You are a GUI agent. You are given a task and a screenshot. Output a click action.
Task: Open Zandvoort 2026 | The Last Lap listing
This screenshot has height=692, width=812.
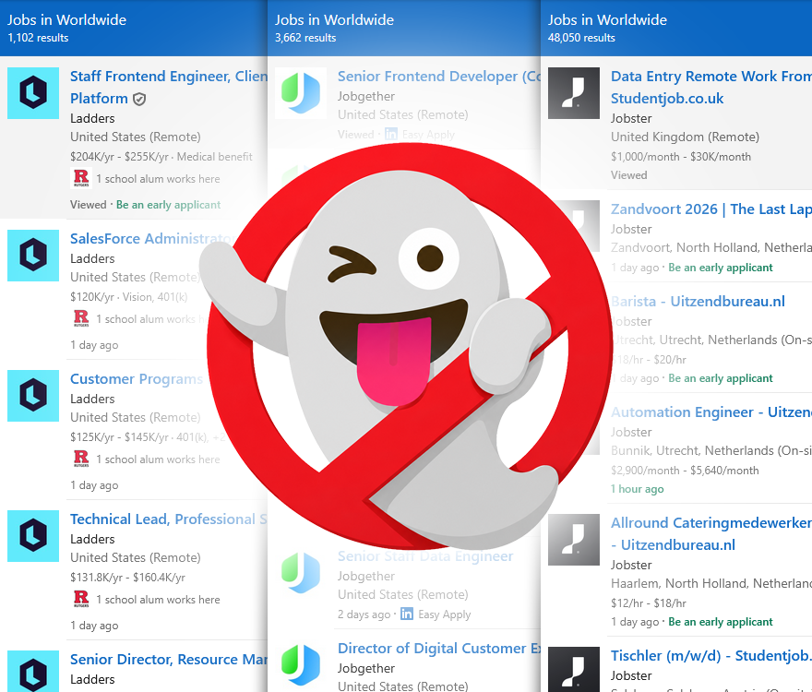(711, 209)
